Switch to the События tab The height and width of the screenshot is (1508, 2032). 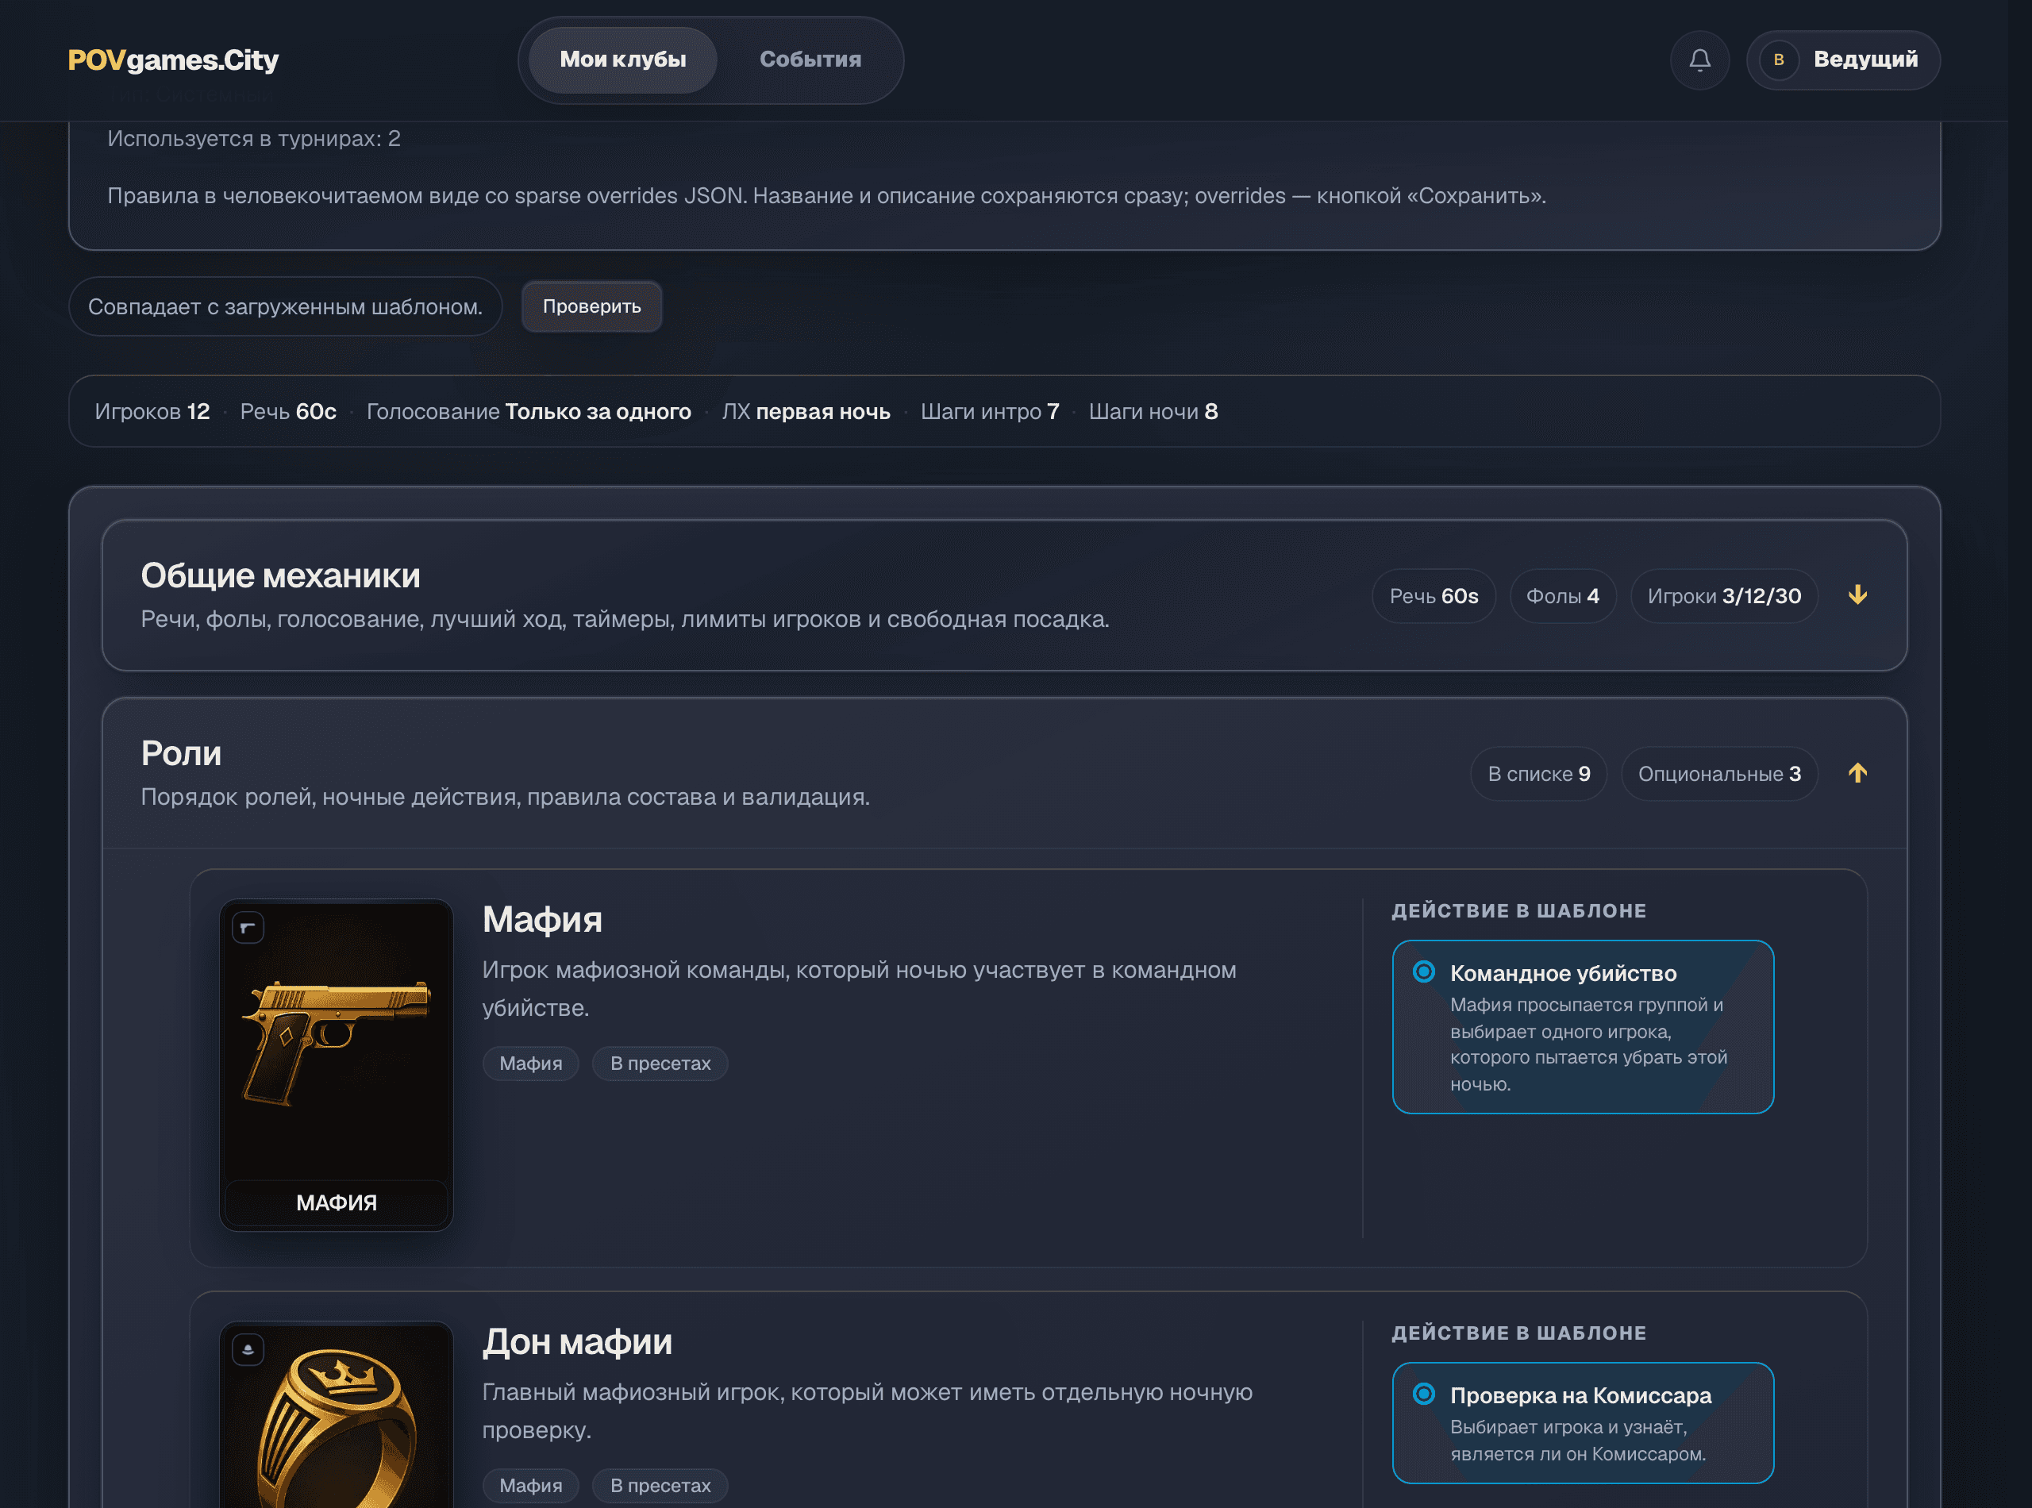pyautogui.click(x=810, y=60)
